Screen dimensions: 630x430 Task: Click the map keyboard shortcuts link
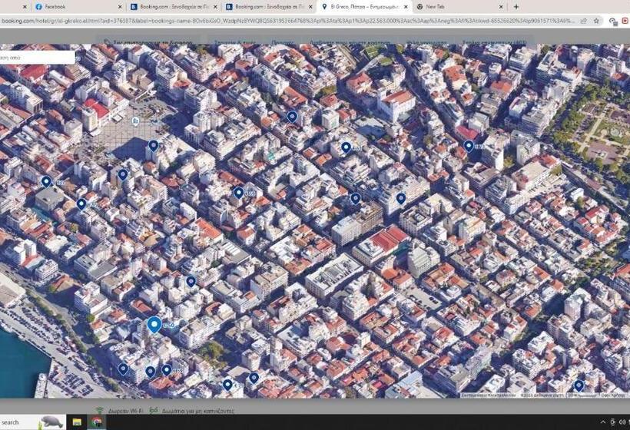tap(490, 395)
